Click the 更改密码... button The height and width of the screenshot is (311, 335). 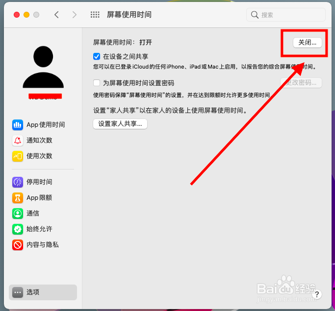coord(301,83)
